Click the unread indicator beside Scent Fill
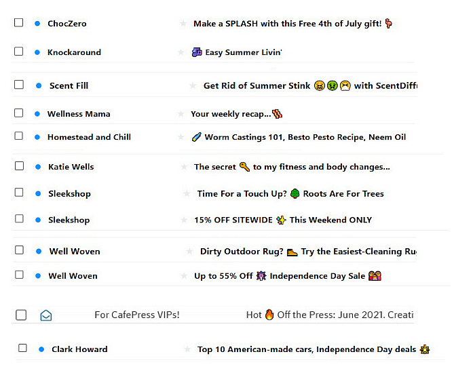454x373 pixels. pos(39,86)
